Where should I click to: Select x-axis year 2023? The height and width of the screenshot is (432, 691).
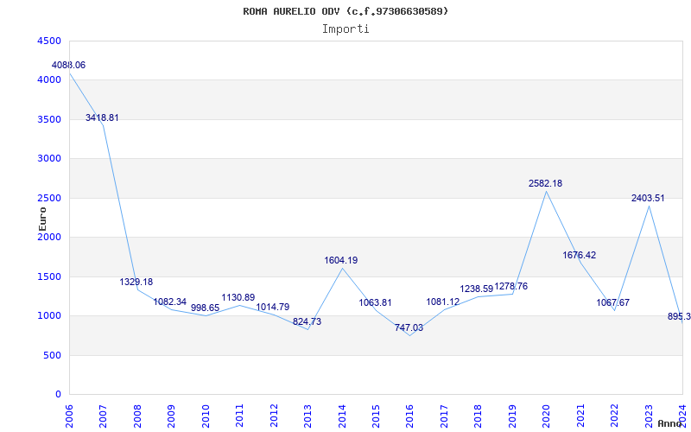coord(649,416)
